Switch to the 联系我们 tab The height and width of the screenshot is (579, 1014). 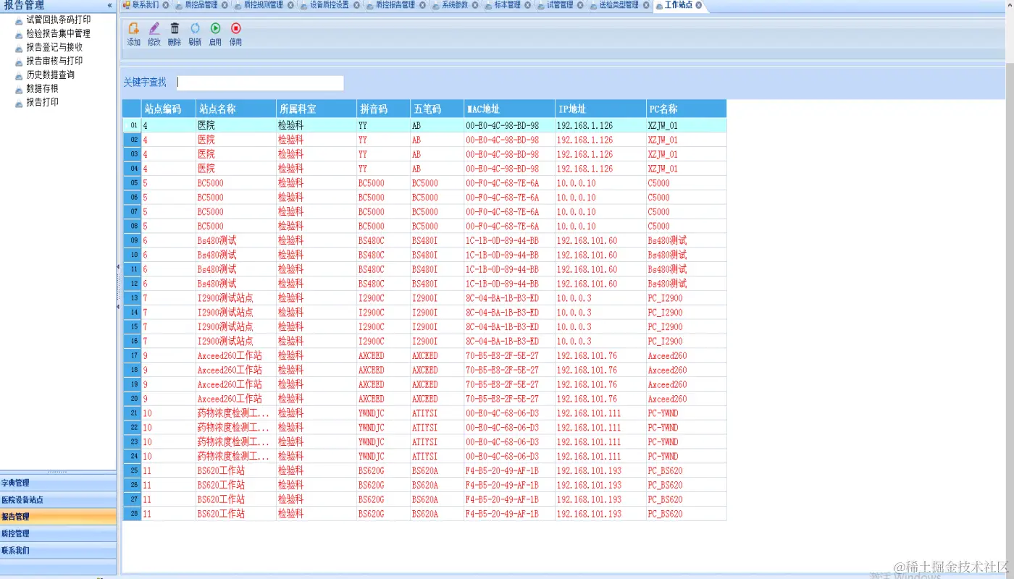pyautogui.click(x=145, y=5)
